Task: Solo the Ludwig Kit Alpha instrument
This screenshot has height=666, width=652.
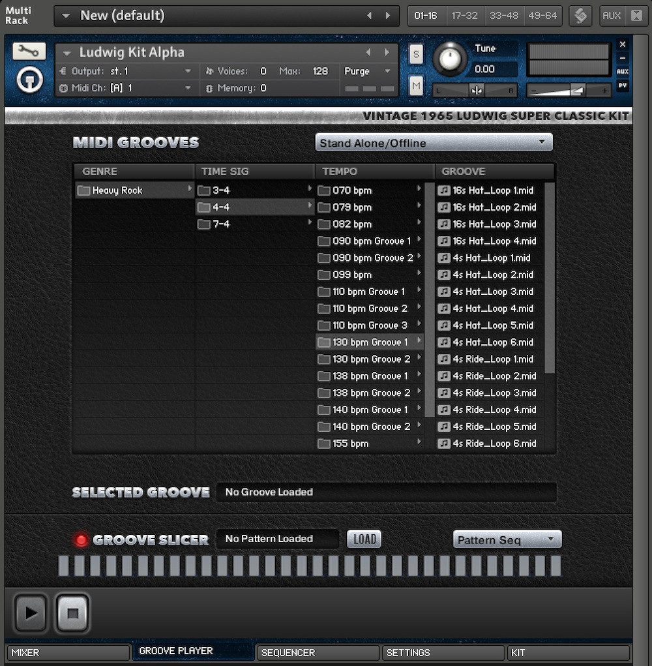Action: [x=416, y=54]
